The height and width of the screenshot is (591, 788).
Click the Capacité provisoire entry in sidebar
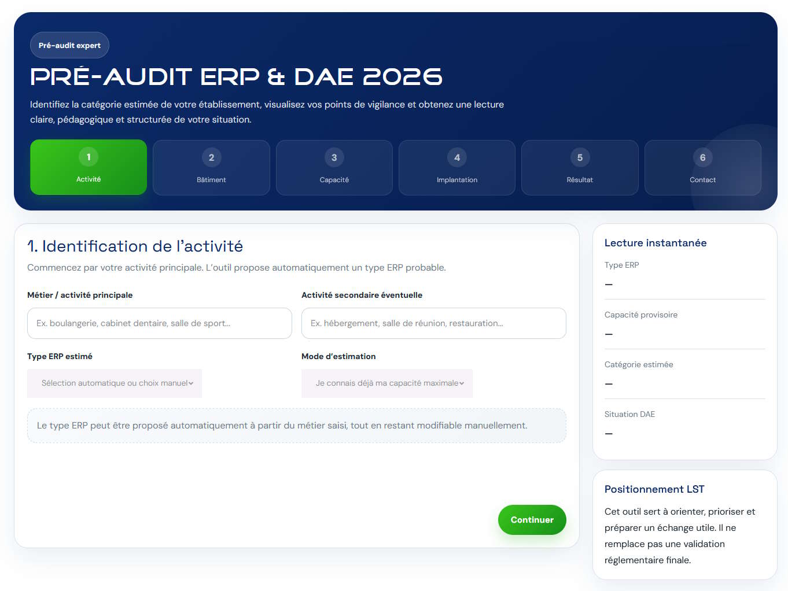coord(641,315)
